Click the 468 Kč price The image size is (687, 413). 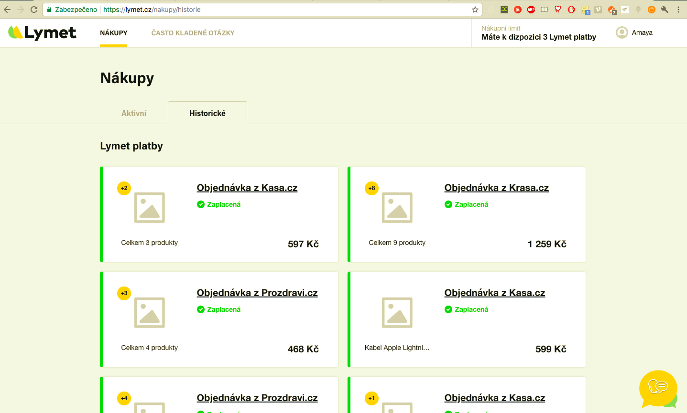point(303,349)
